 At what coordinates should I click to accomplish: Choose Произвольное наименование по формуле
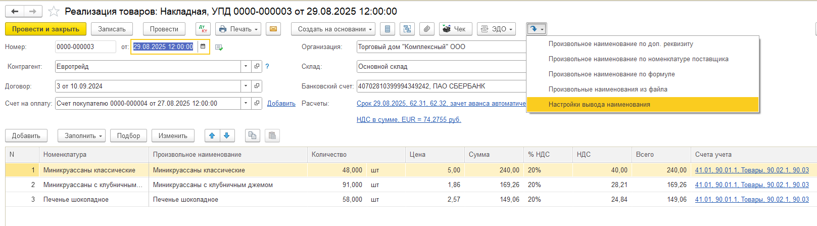point(643,74)
